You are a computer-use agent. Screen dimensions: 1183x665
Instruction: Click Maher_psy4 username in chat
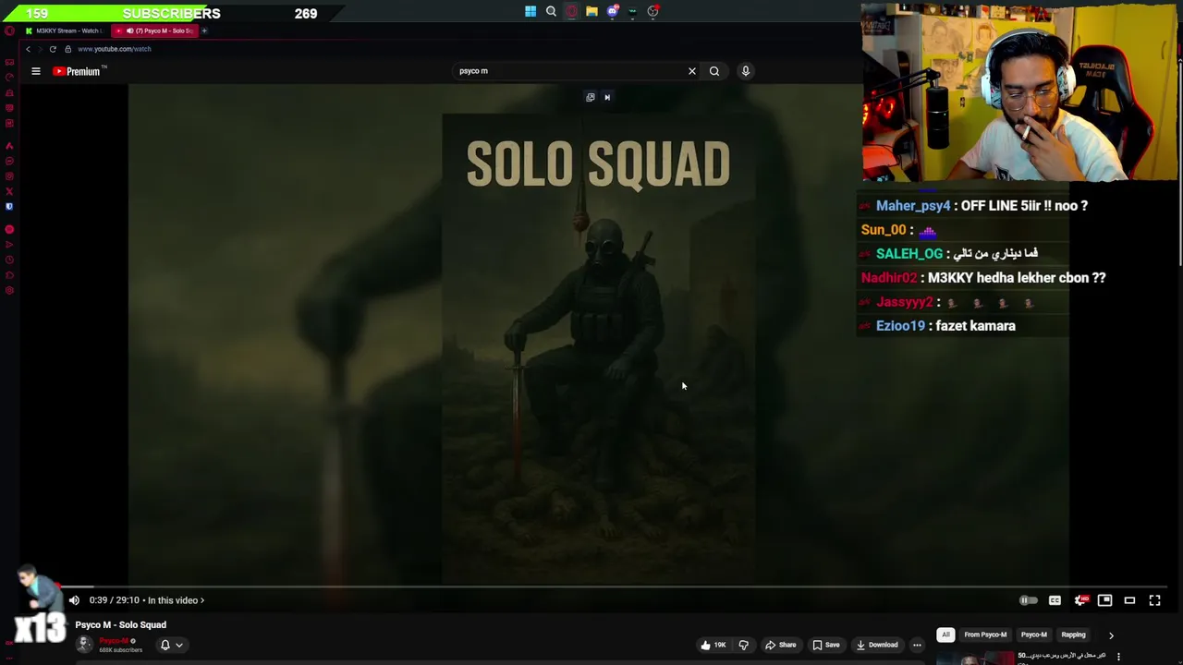pyautogui.click(x=913, y=206)
